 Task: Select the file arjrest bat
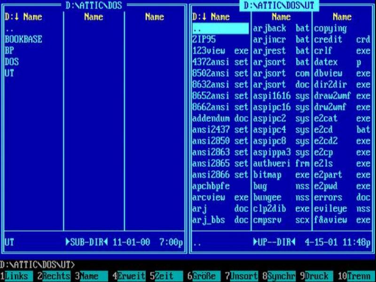281,51
